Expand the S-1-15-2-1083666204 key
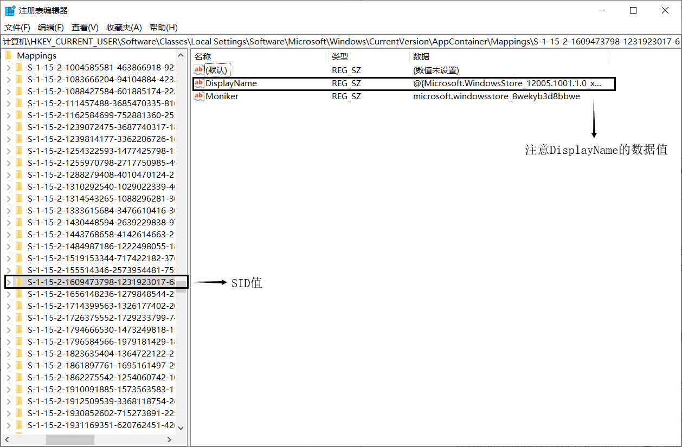This screenshot has width=682, height=447. (x=9, y=79)
